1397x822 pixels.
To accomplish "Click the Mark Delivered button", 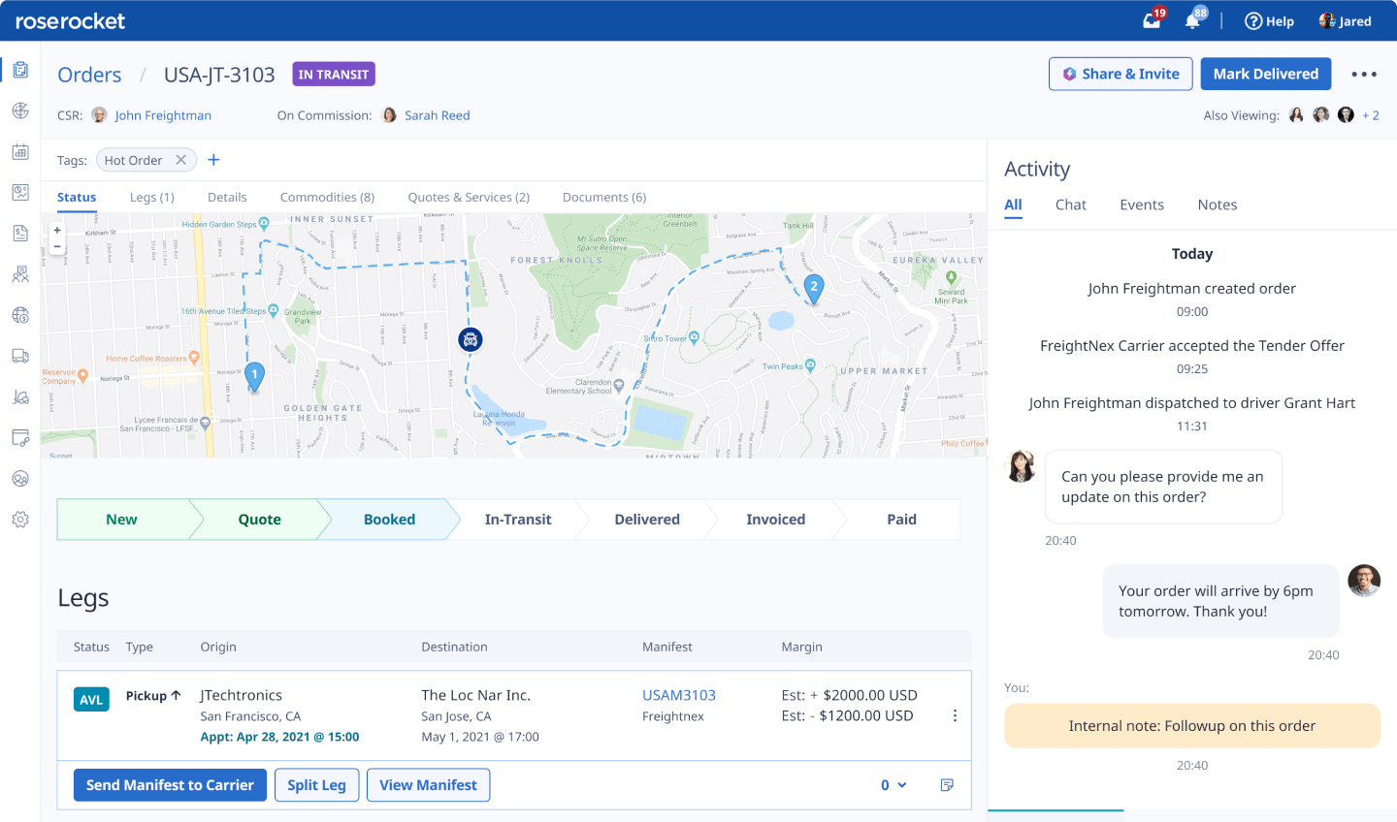I will [x=1265, y=74].
